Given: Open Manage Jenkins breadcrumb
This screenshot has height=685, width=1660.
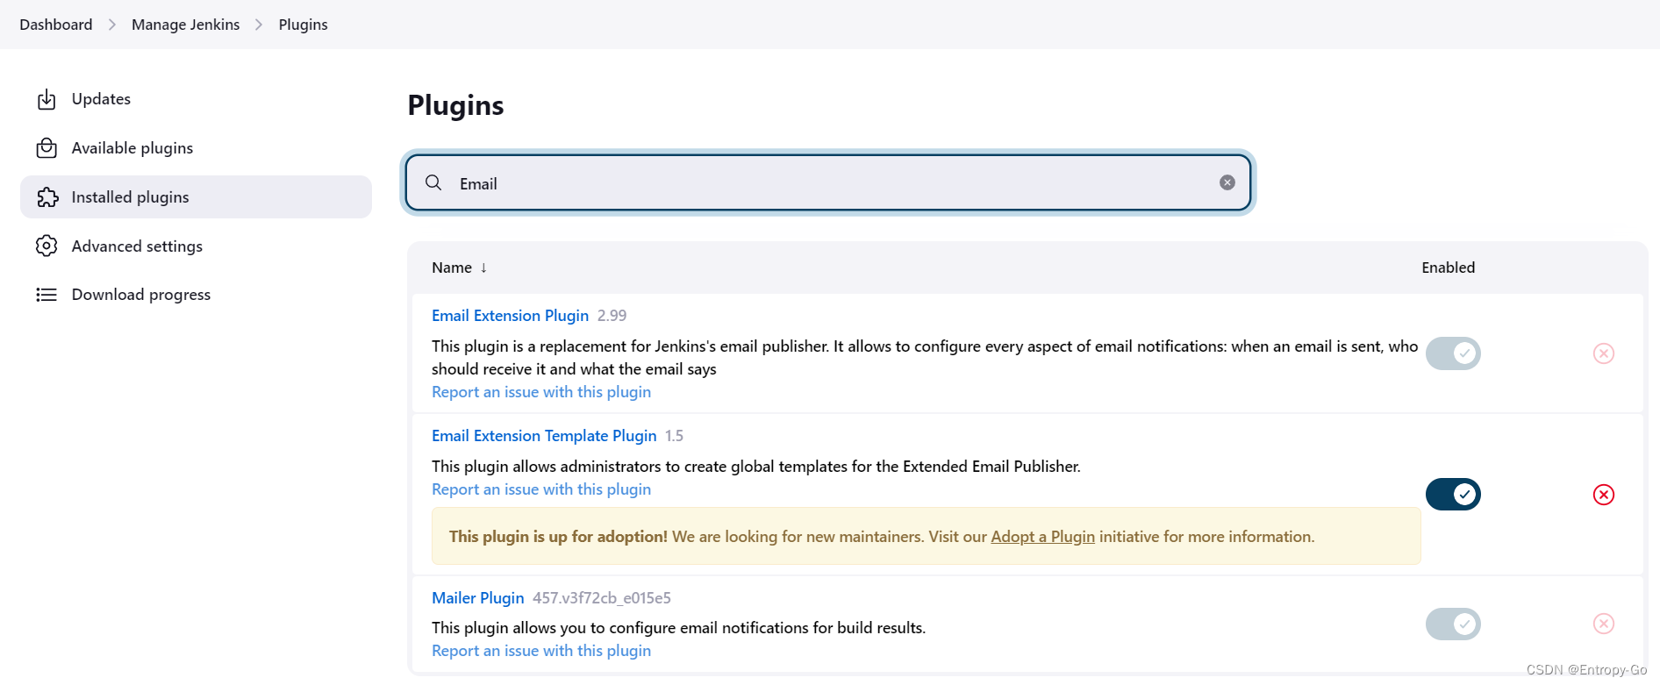Looking at the screenshot, I should [185, 25].
